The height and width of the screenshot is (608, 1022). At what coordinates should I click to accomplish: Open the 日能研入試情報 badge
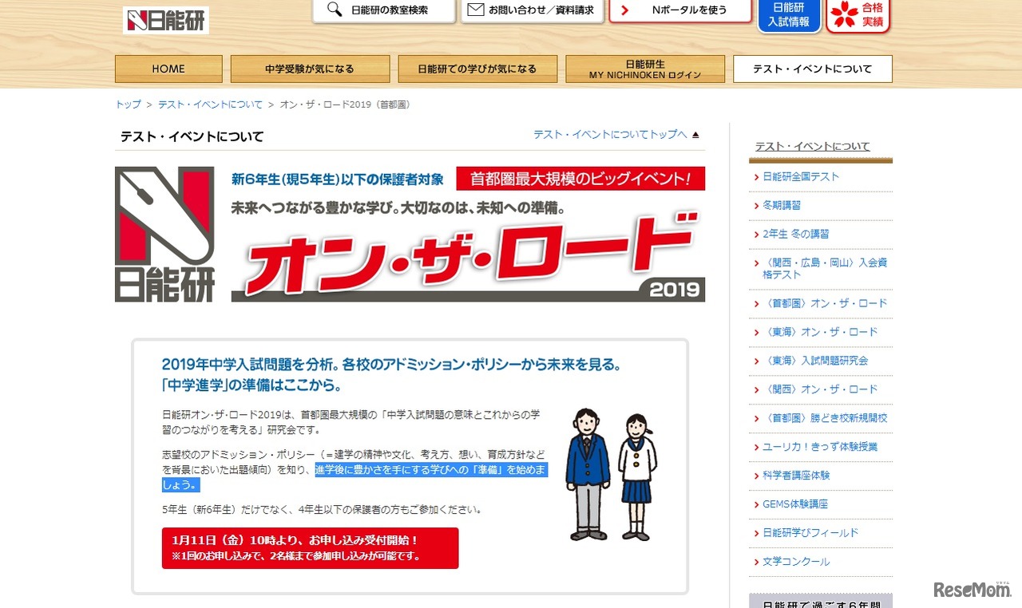pyautogui.click(x=789, y=15)
